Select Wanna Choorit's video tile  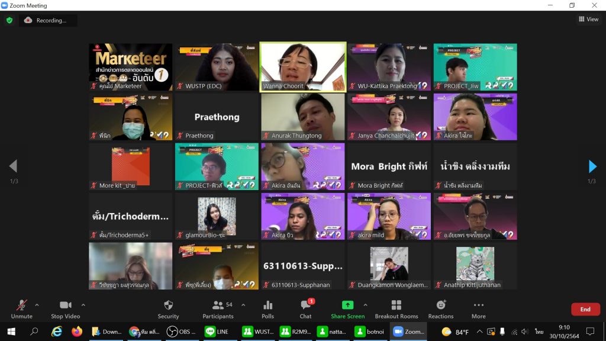tap(303, 66)
